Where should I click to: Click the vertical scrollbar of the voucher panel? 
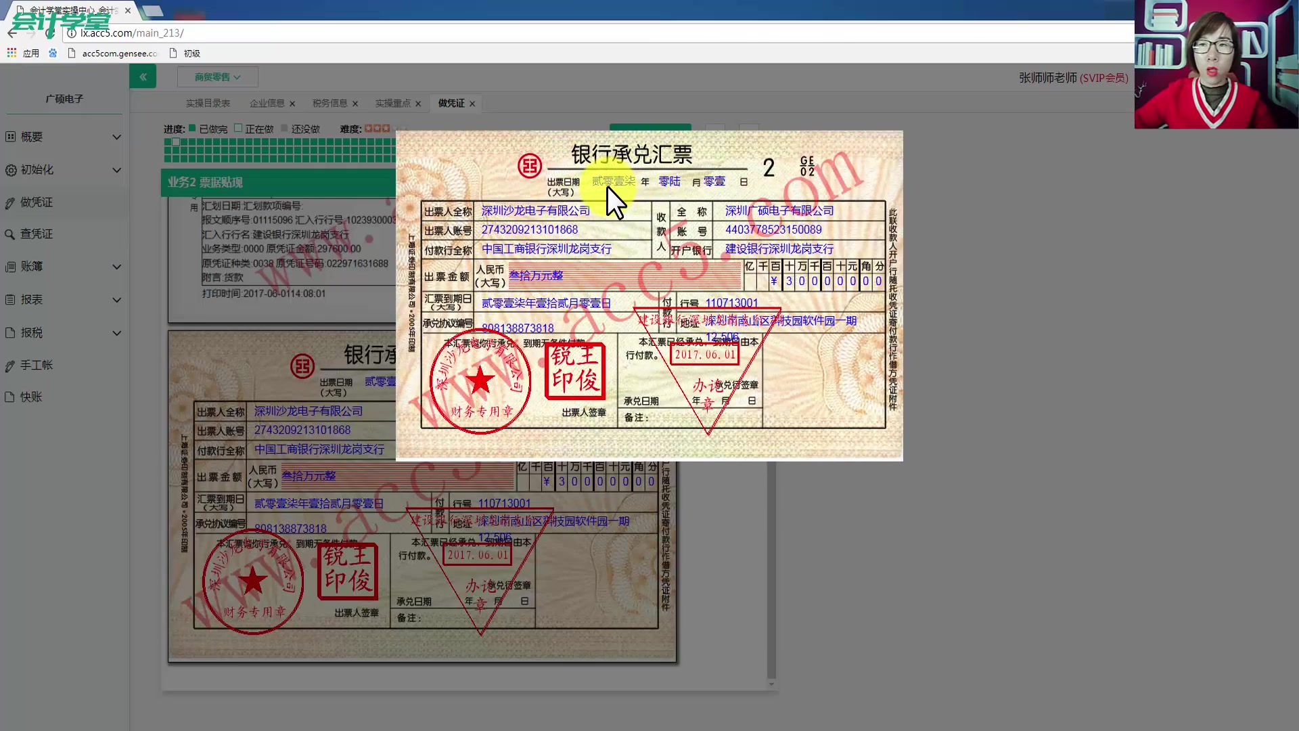click(771, 569)
